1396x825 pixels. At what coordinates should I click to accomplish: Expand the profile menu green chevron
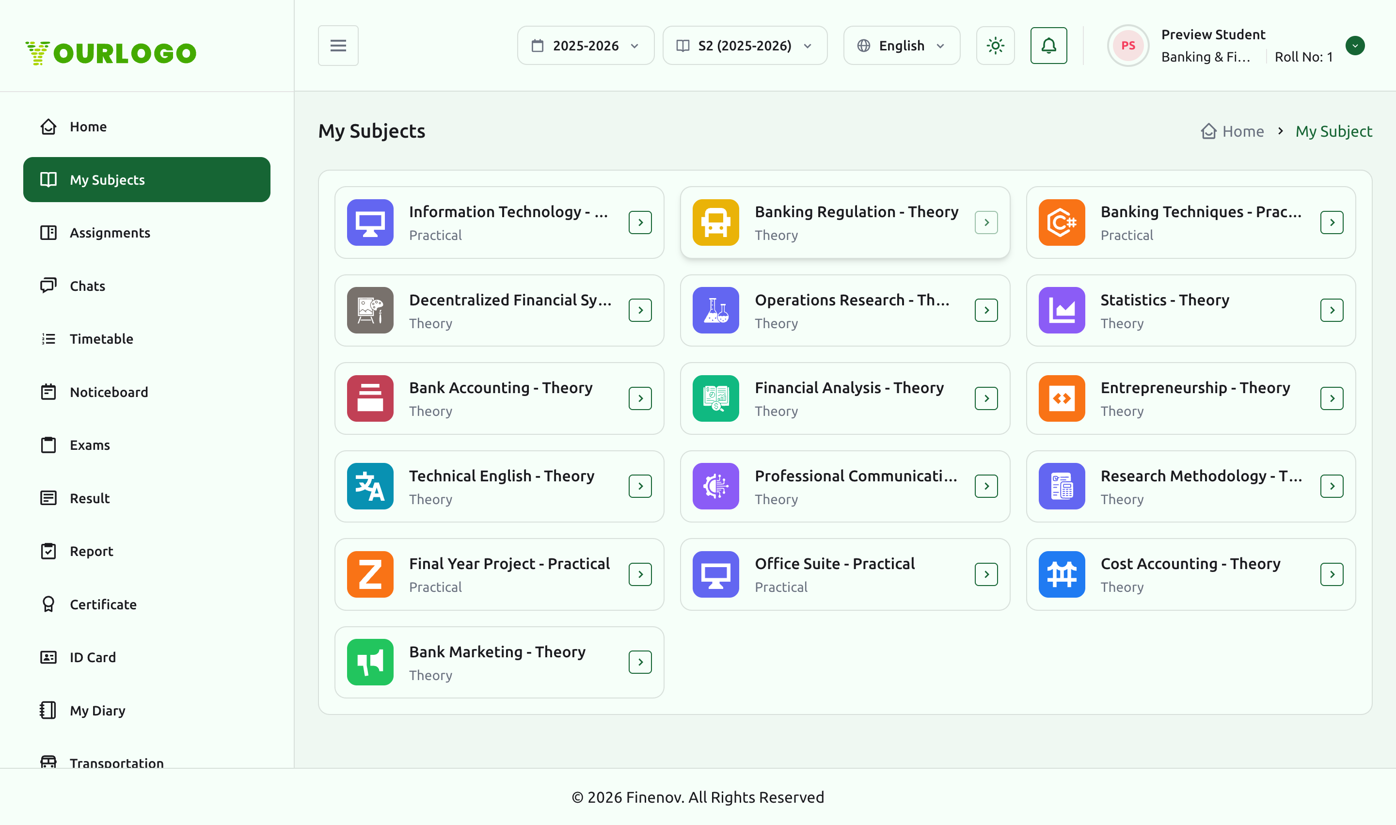pos(1355,46)
